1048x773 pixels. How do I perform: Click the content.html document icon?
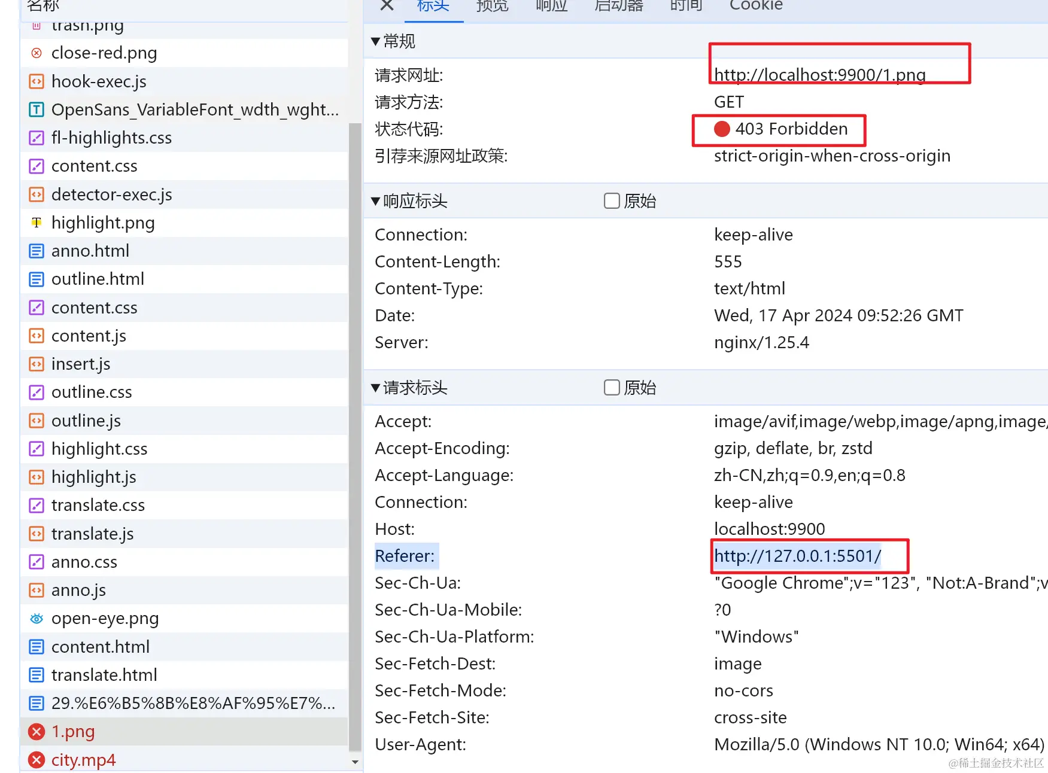[37, 647]
